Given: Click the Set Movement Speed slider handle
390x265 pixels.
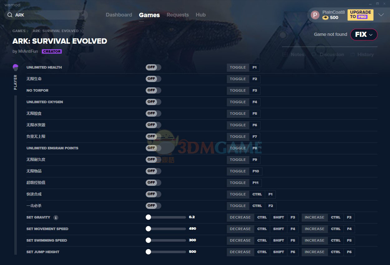Looking at the screenshot, I should point(148,229).
